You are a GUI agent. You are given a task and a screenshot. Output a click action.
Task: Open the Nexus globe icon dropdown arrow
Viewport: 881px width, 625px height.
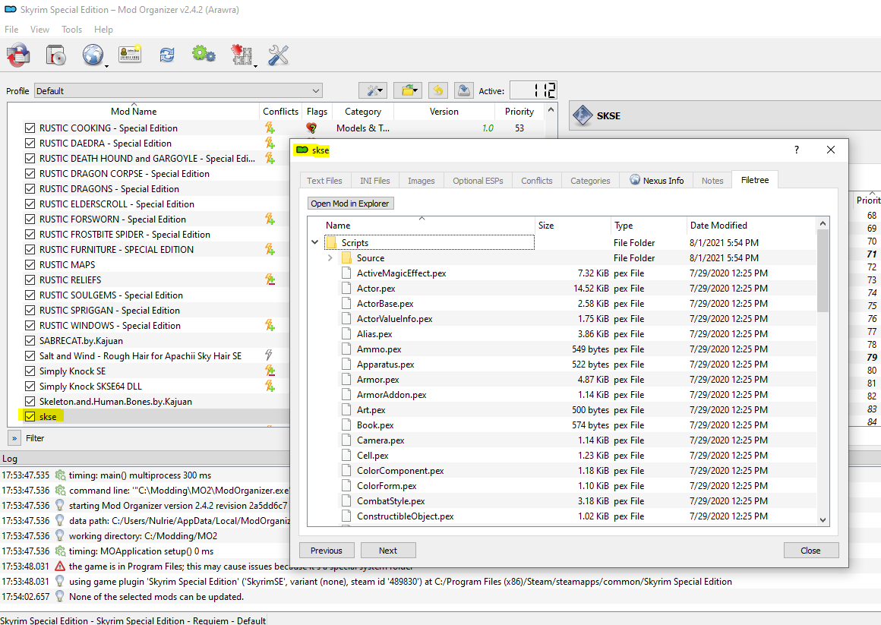click(106, 66)
